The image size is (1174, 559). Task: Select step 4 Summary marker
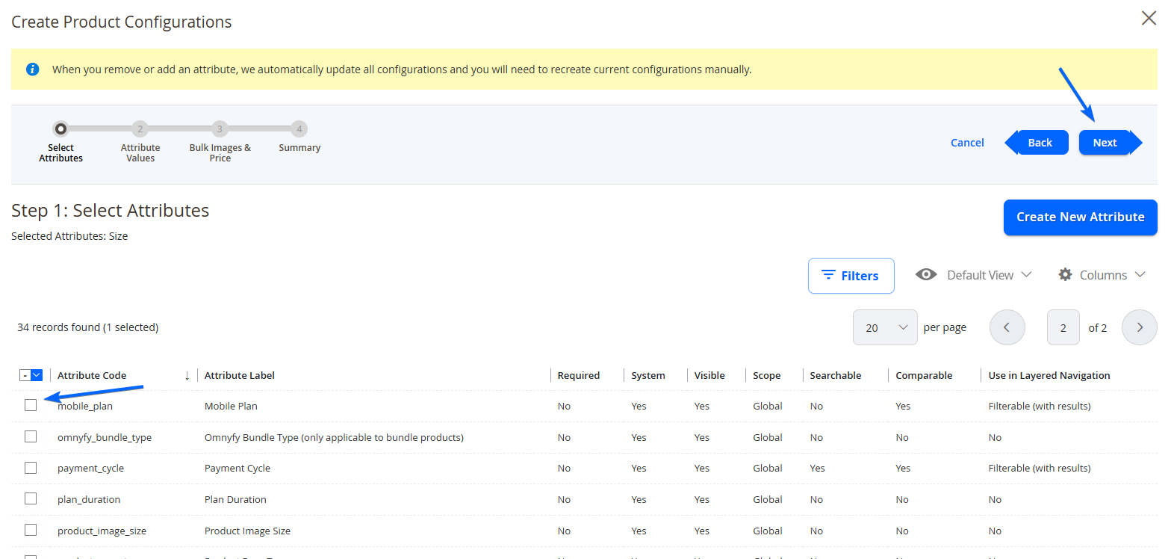[x=299, y=129]
